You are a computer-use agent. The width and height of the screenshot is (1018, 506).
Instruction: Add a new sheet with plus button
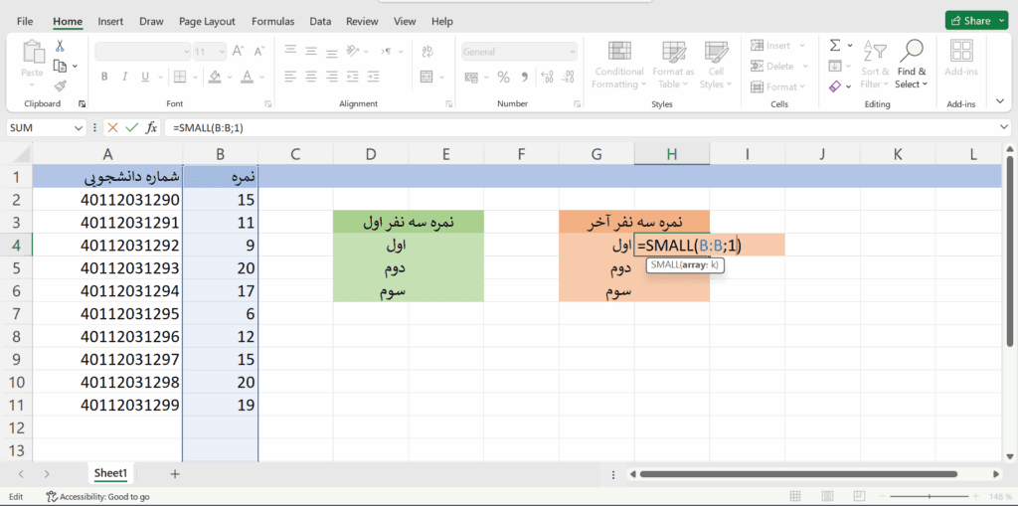coord(175,474)
